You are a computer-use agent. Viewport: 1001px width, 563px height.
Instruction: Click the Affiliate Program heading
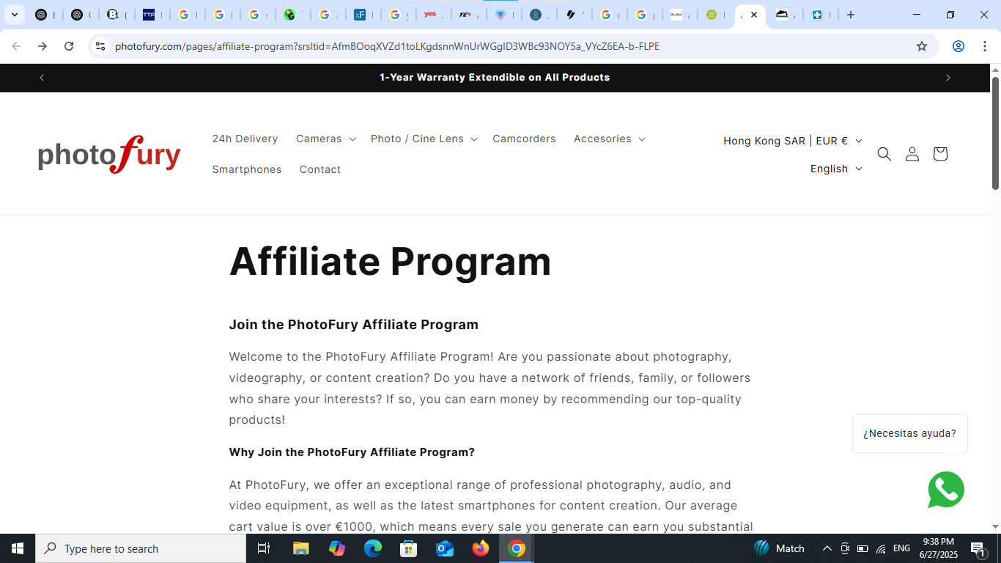390,261
